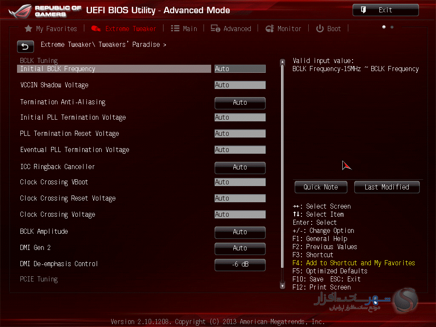
Task: Click the Boot power icon
Action: coord(320,29)
